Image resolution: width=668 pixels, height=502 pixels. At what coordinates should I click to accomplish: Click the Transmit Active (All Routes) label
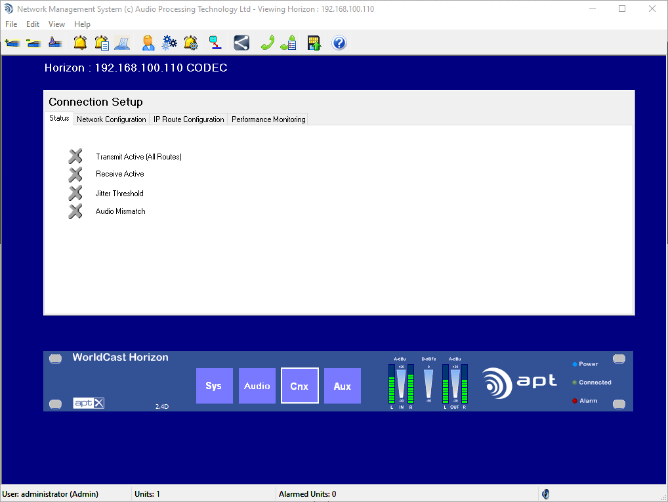138,157
